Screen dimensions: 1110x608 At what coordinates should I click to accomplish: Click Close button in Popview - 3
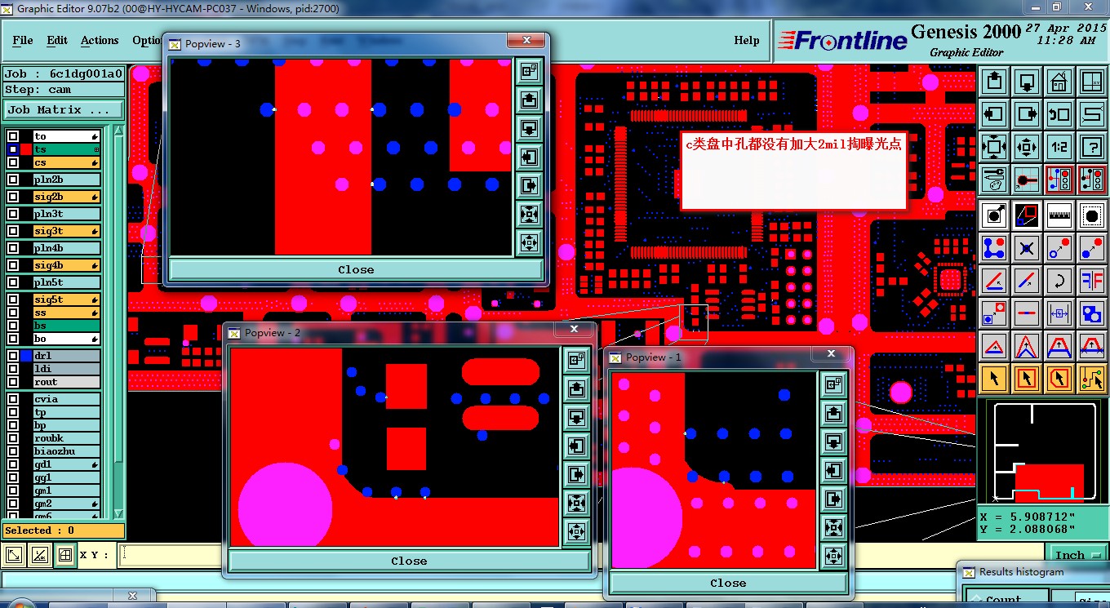356,269
